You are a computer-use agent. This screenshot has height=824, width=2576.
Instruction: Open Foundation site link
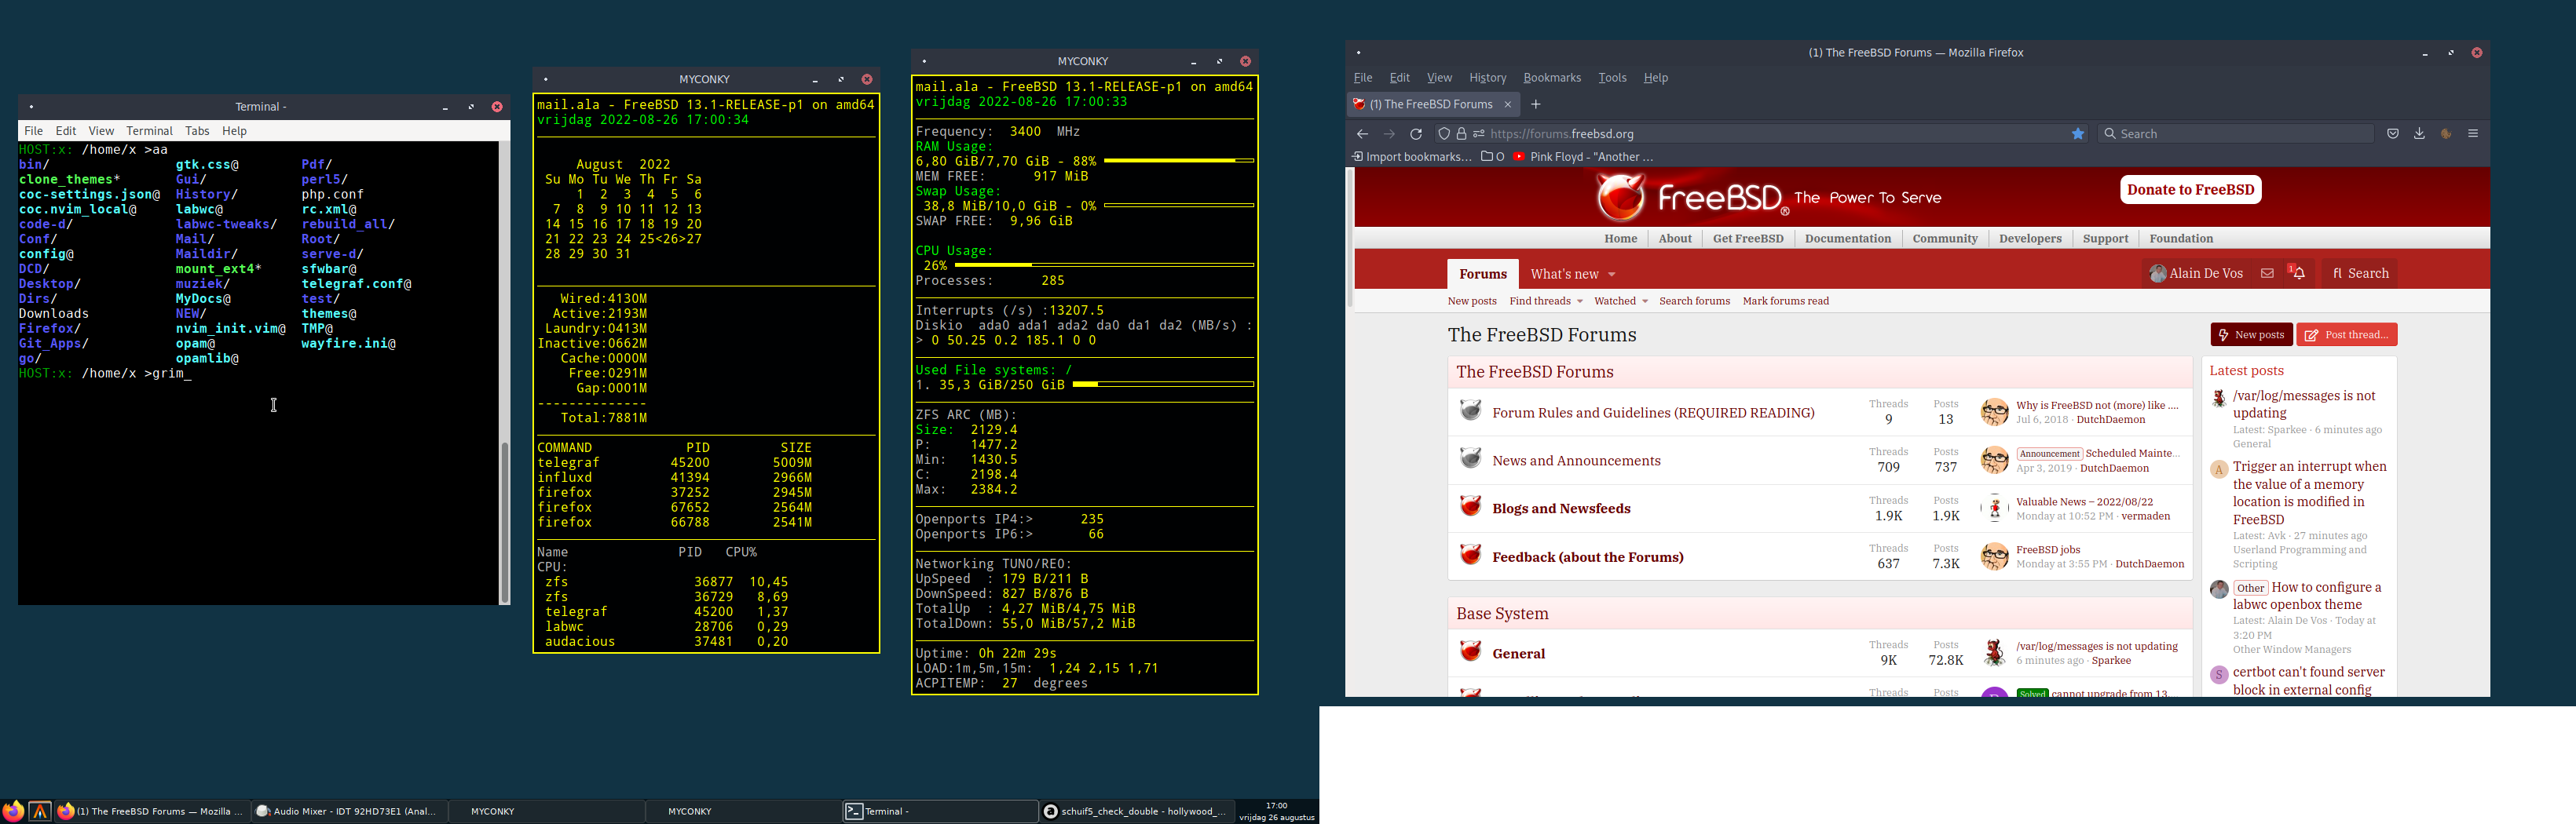[x=2180, y=239]
